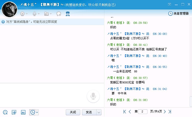Click the 关闭 close button
192x117 pixels.
[73, 112]
